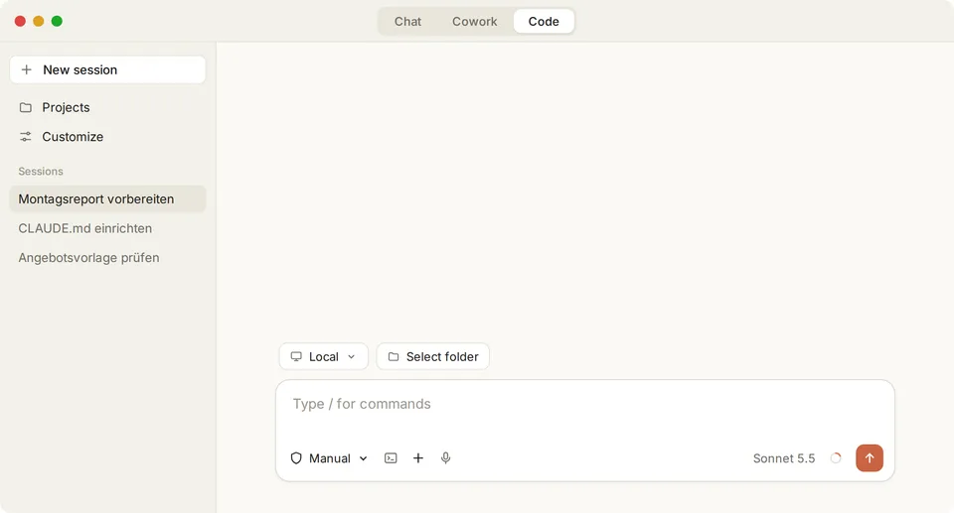This screenshot has height=513, width=954.
Task: Click the Customize sliders icon
Action: [x=26, y=137]
